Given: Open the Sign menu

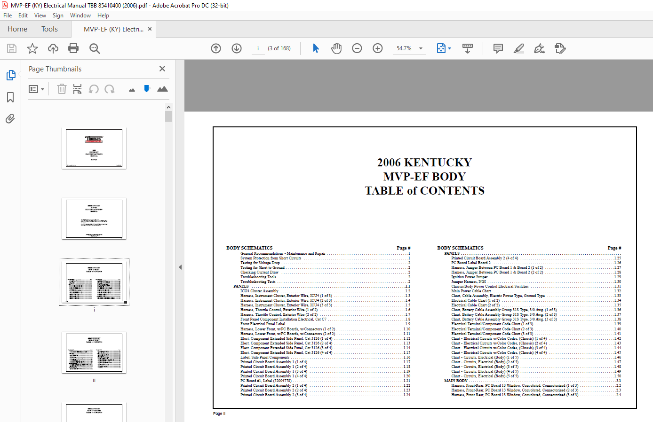Looking at the screenshot, I should pos(58,16).
